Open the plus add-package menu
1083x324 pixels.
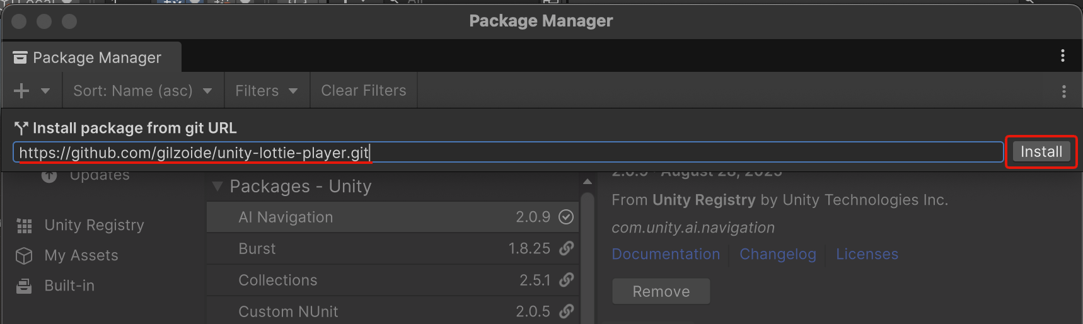[21, 91]
